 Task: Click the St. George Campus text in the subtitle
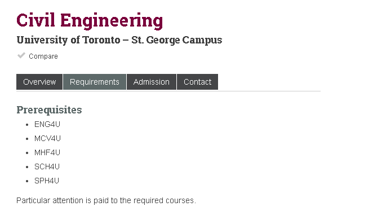coord(177,40)
